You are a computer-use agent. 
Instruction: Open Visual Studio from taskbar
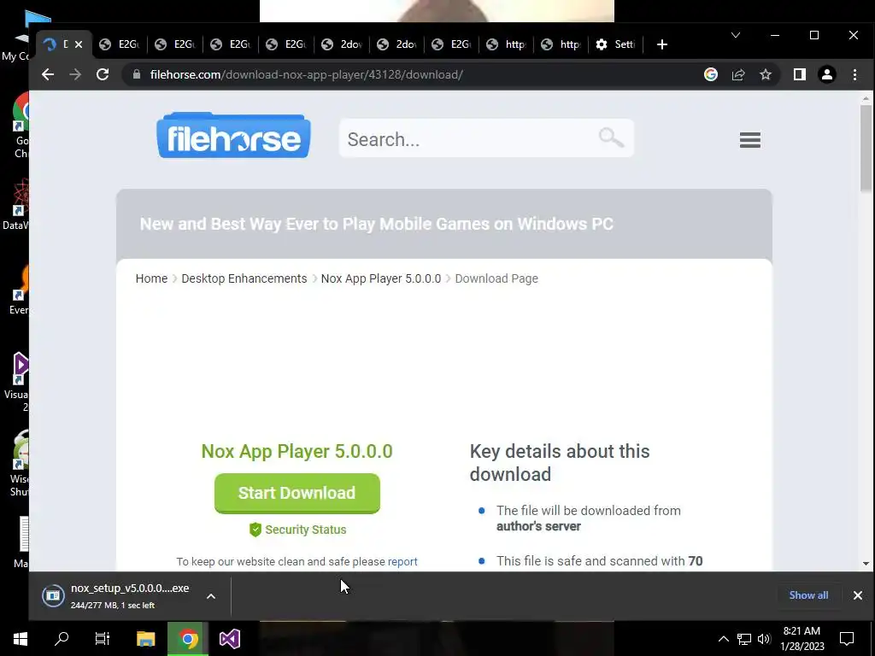229,639
